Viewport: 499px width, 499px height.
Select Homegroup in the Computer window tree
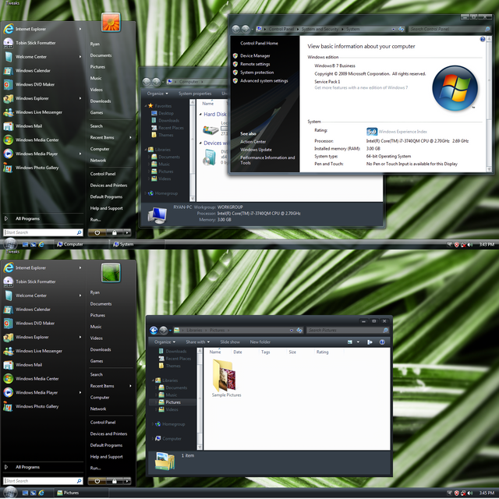[163, 193]
